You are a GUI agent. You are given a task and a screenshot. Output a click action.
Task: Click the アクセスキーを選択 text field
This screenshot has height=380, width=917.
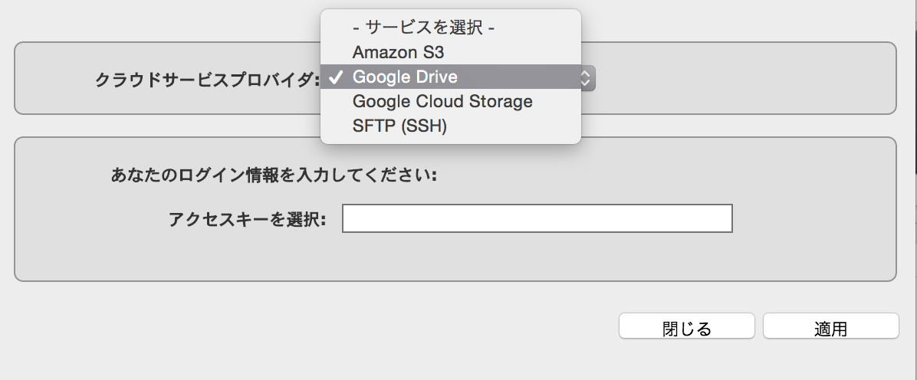coord(537,218)
